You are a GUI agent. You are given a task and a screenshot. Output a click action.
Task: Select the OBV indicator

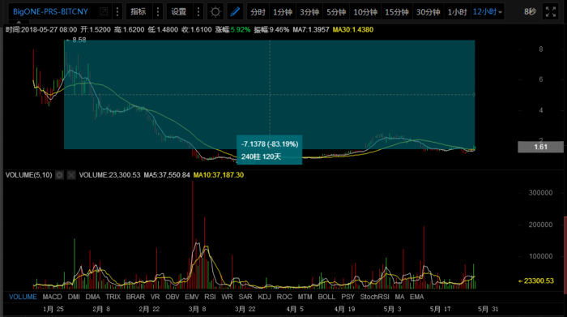coord(172,297)
